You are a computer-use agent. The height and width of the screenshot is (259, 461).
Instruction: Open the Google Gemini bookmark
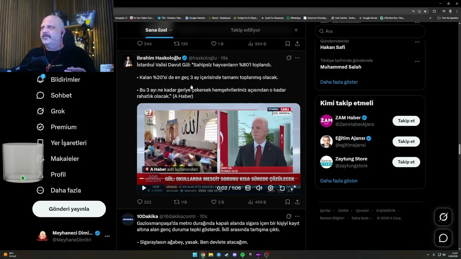click(x=368, y=18)
